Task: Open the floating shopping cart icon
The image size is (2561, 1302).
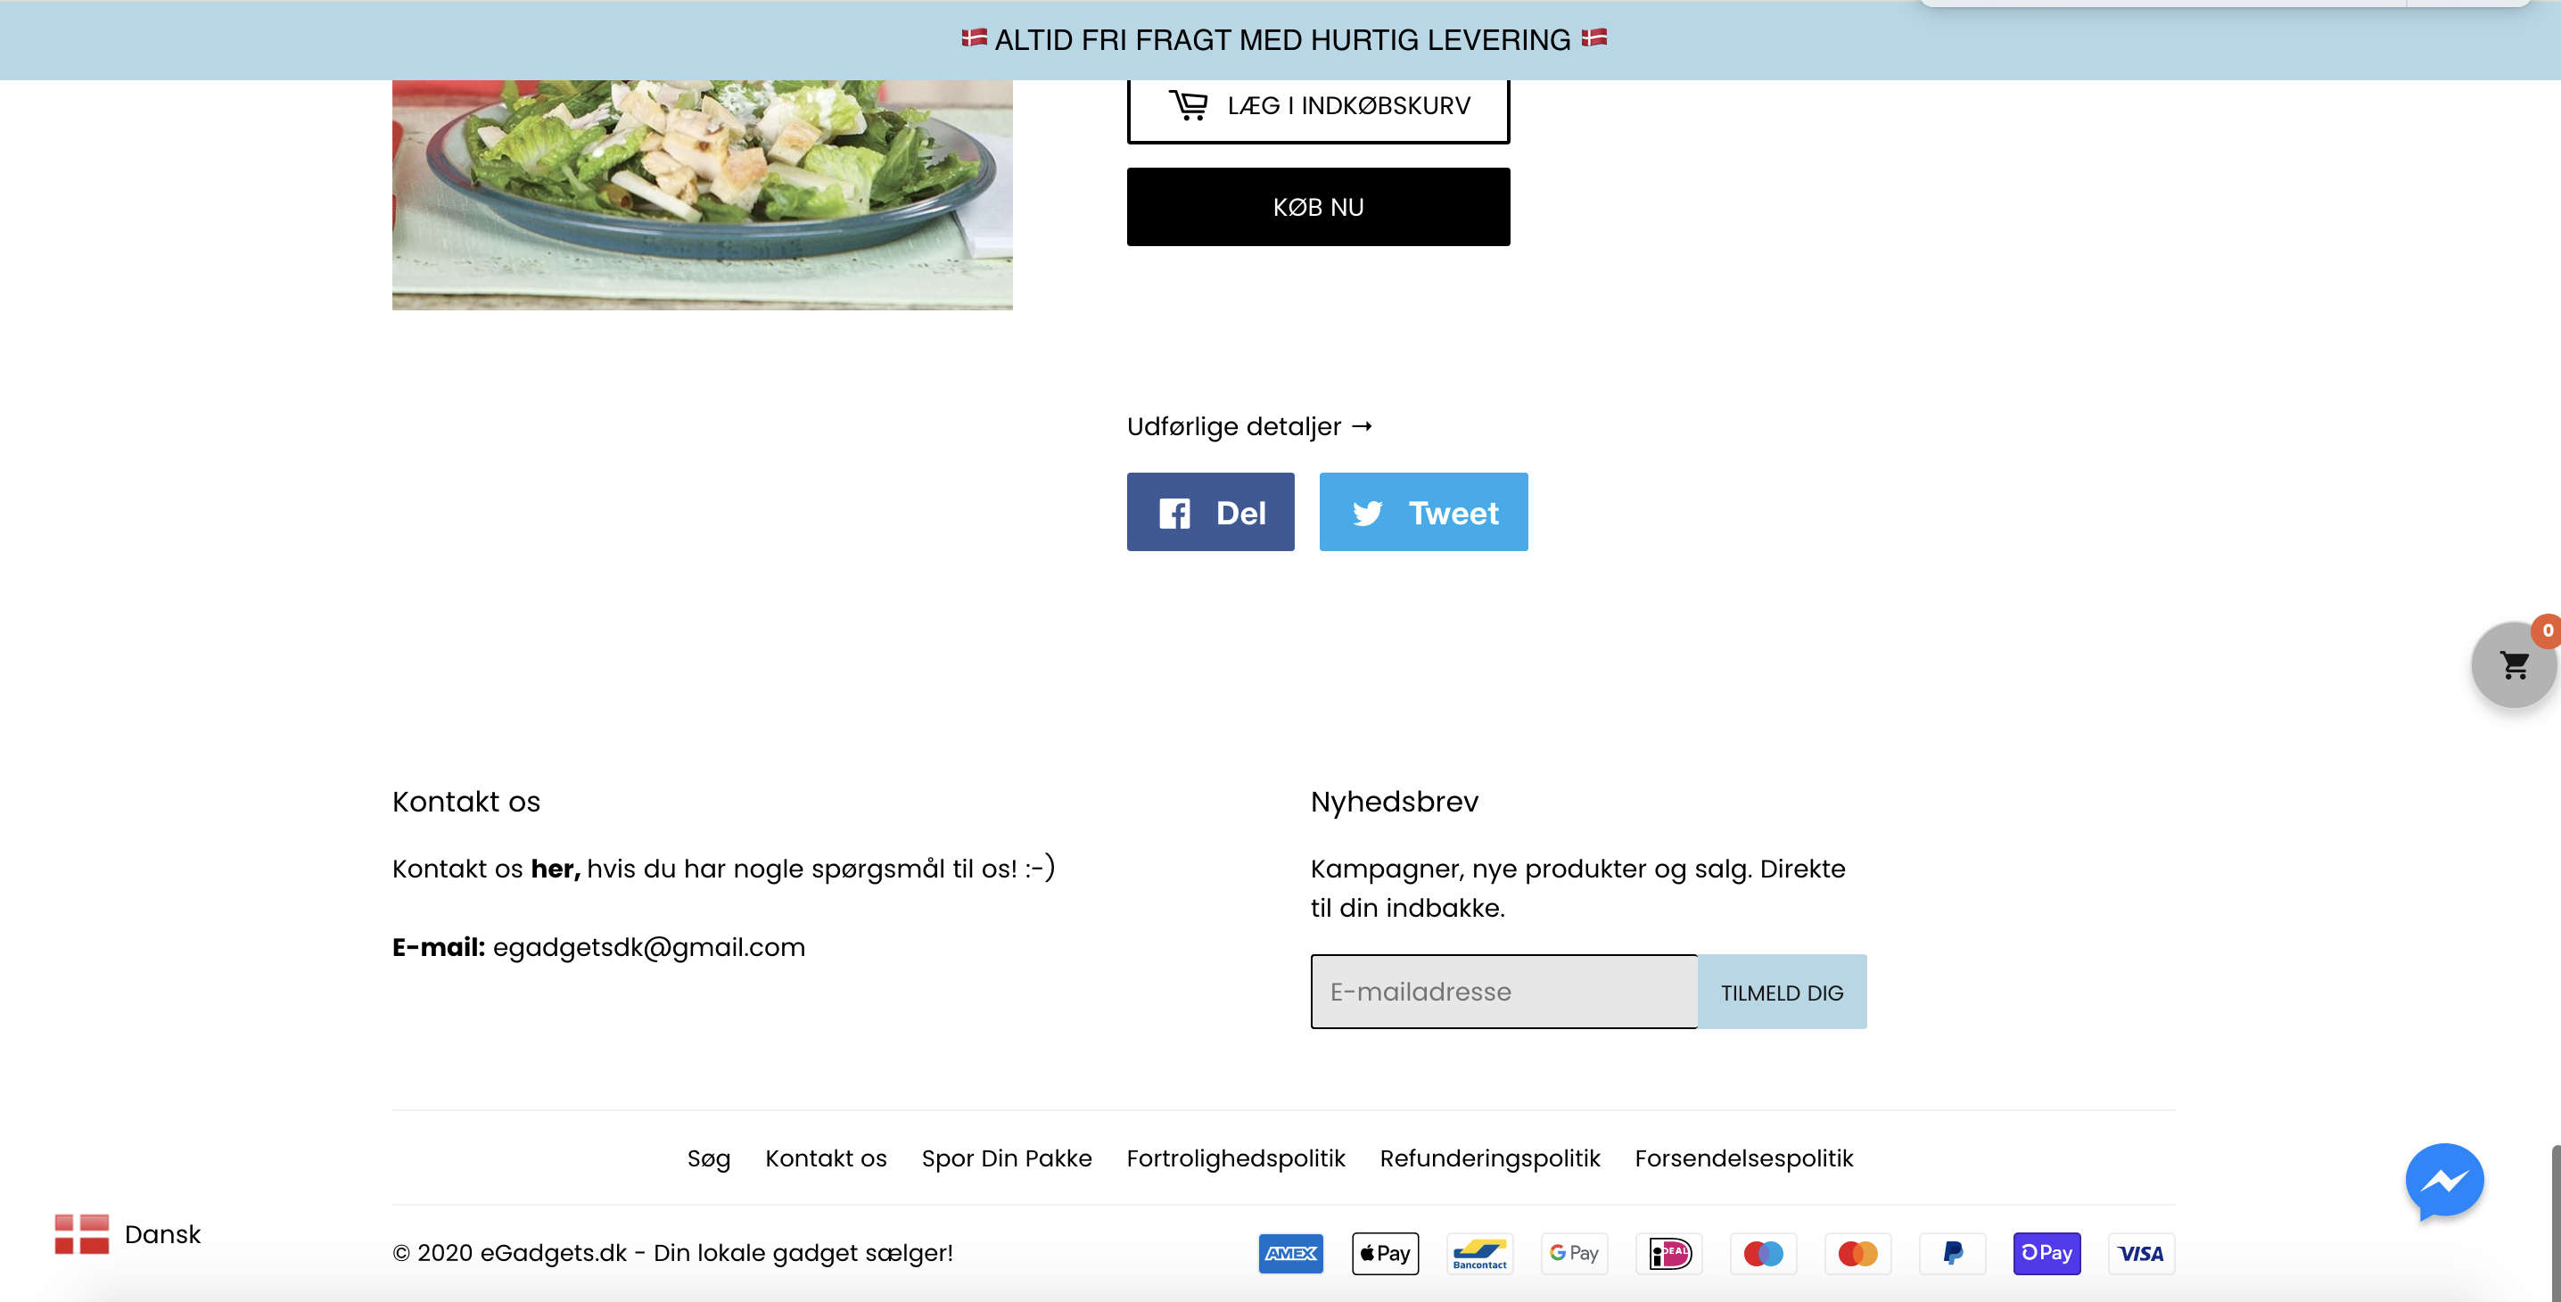Action: 2513,665
